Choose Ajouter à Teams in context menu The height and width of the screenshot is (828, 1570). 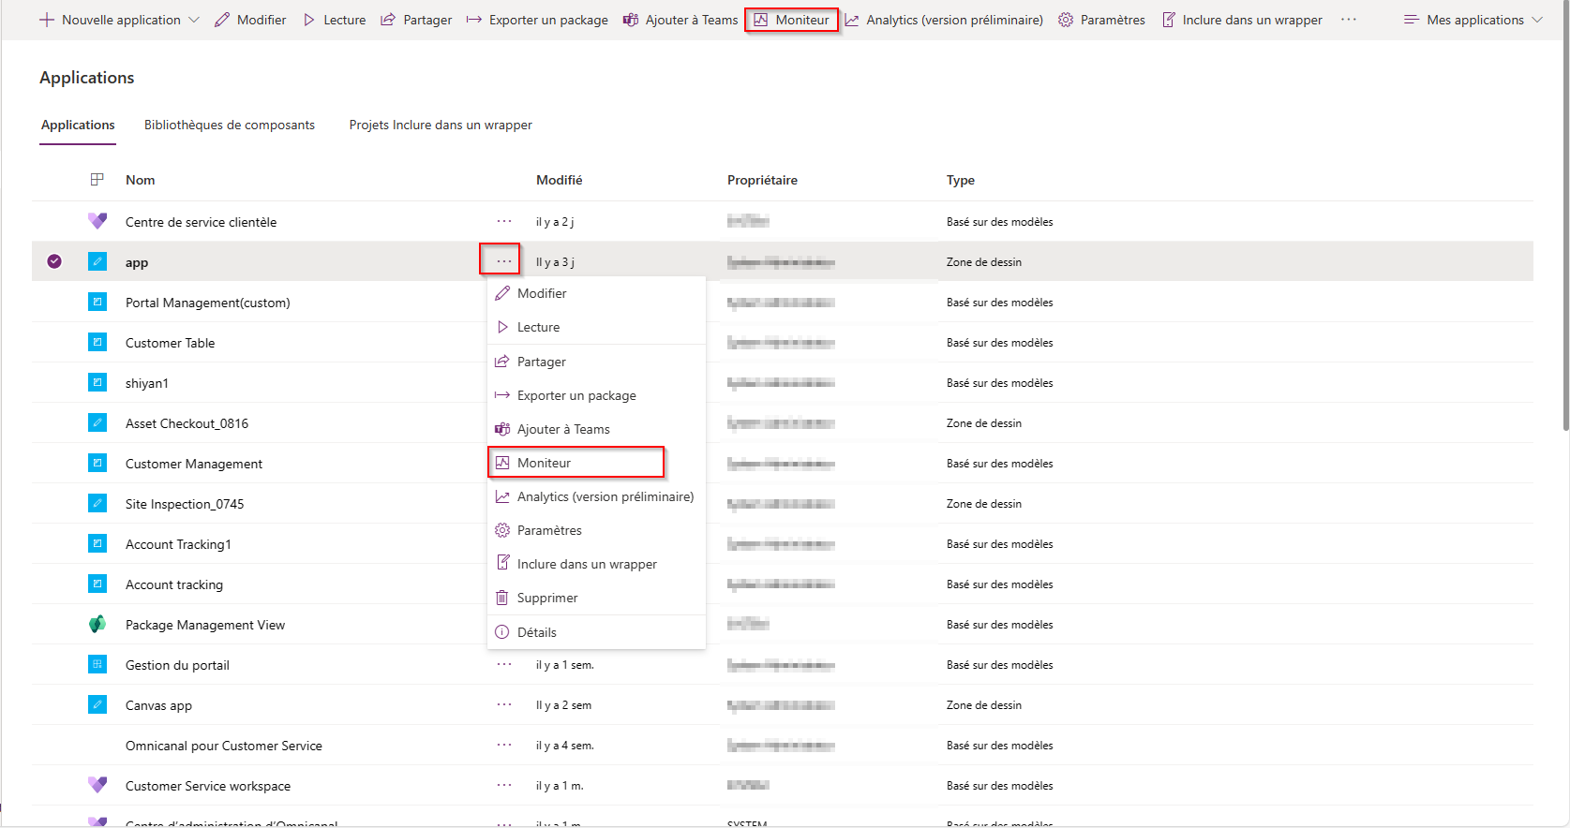(x=596, y=429)
